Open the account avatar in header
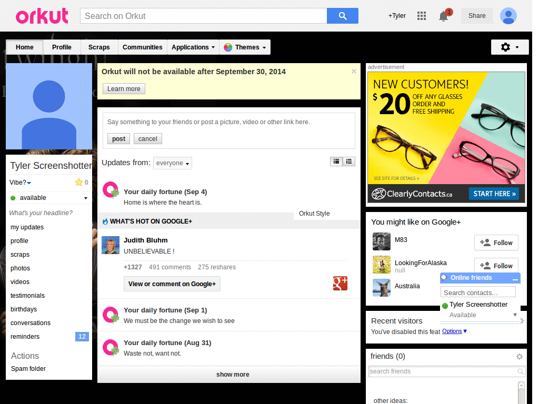 tap(508, 16)
